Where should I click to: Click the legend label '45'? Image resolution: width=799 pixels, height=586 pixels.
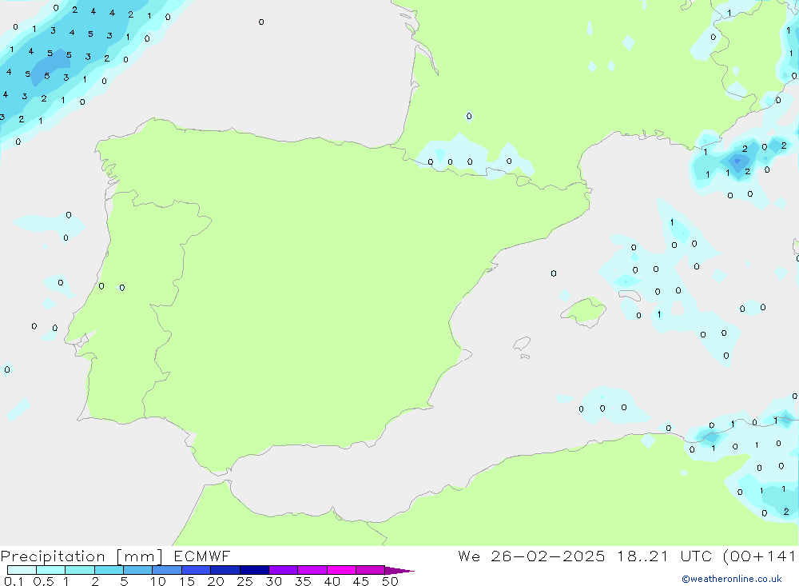361,581
